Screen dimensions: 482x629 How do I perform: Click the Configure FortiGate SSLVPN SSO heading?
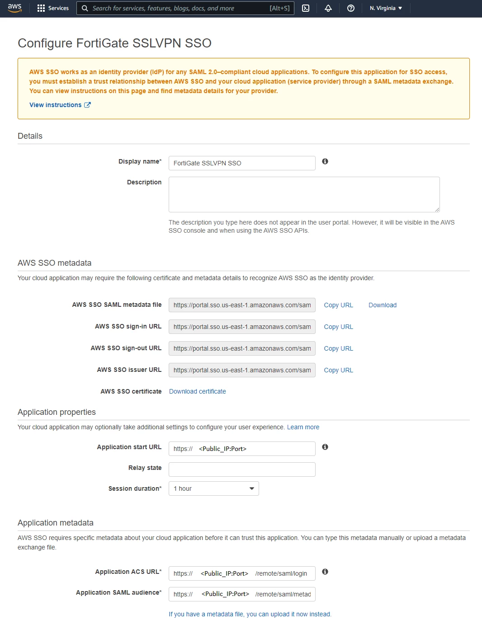click(114, 43)
